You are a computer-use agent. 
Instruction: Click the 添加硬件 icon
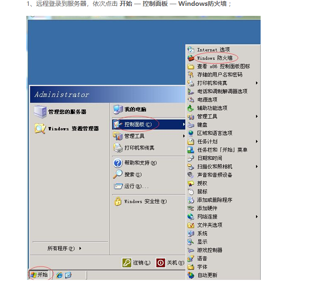tap(191, 208)
